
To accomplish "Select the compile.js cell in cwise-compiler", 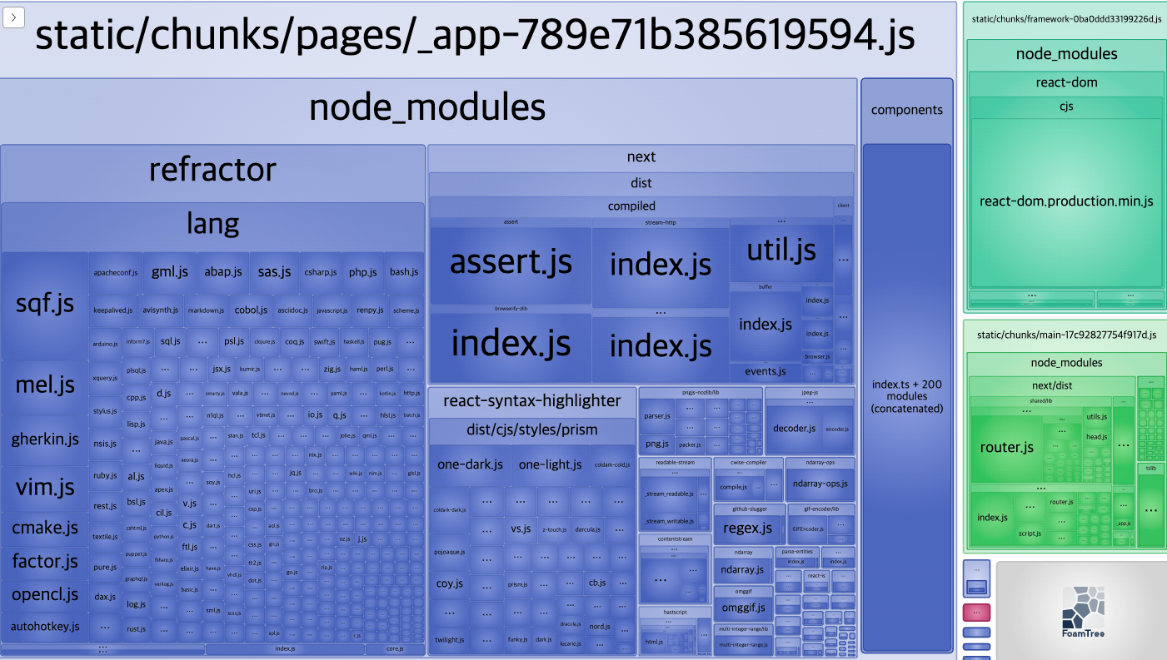I will coord(733,487).
